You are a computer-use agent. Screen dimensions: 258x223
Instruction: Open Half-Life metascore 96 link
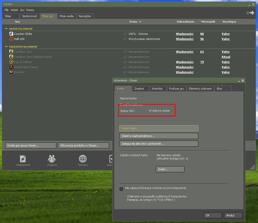click(202, 39)
